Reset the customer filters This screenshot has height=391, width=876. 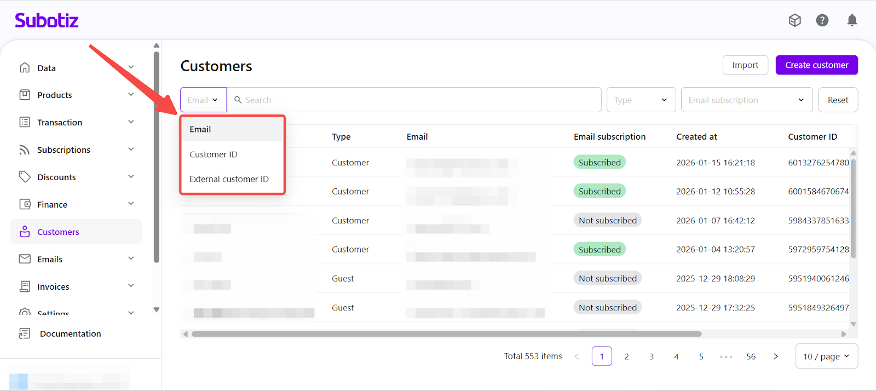coord(838,100)
